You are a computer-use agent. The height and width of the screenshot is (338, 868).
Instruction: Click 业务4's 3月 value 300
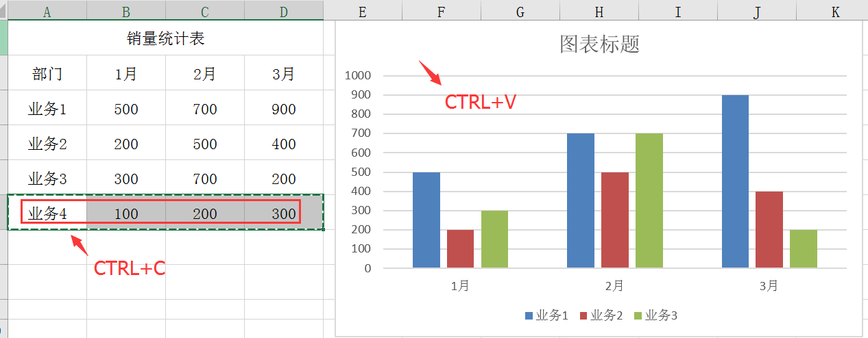[284, 213]
